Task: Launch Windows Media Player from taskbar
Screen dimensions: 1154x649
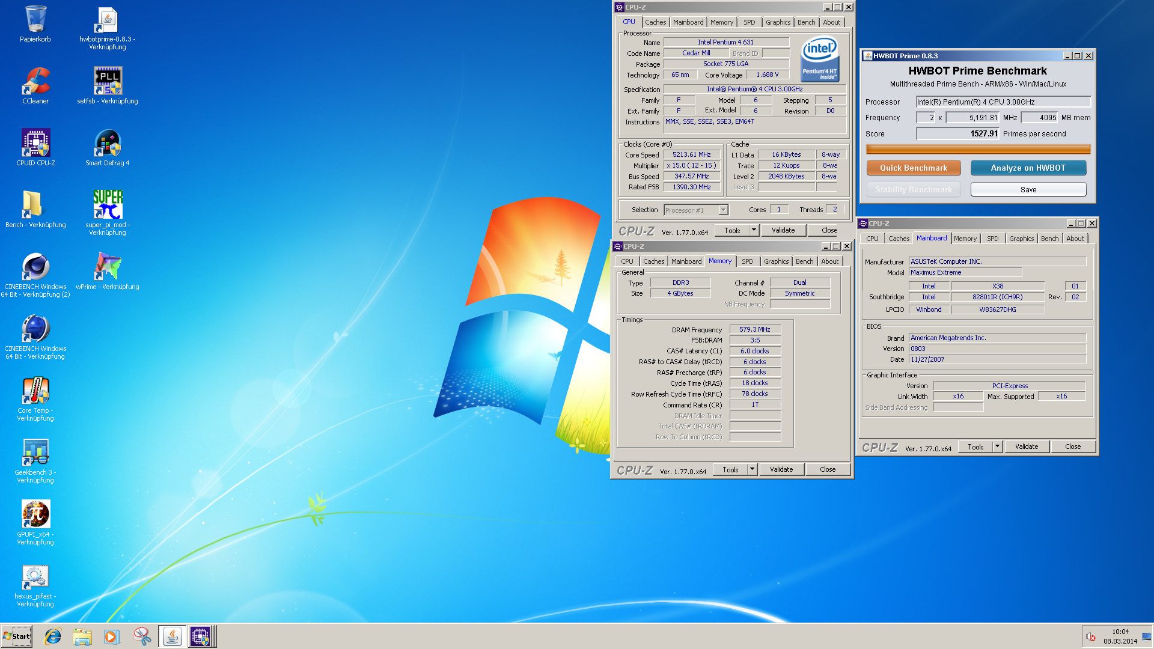Action: click(x=112, y=636)
